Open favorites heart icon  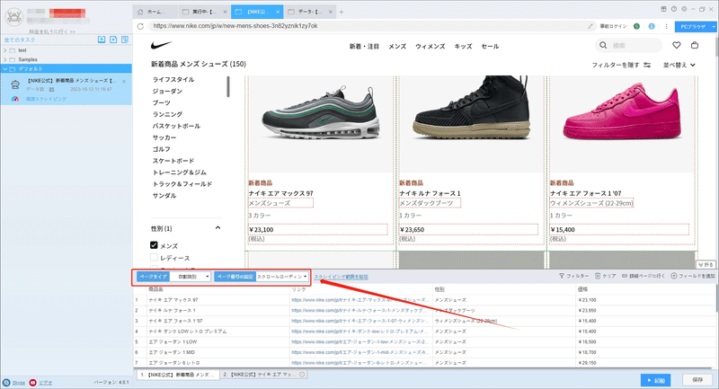(677, 45)
